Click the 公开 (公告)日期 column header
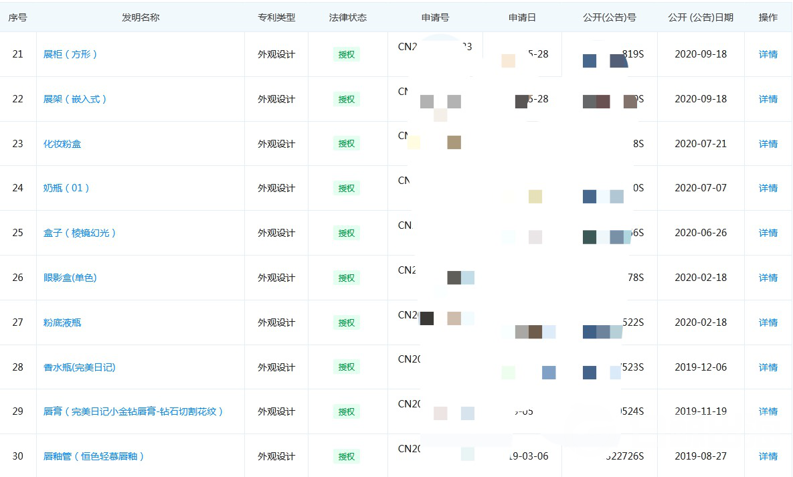Screen dimensions: 793x477 [x=700, y=17]
